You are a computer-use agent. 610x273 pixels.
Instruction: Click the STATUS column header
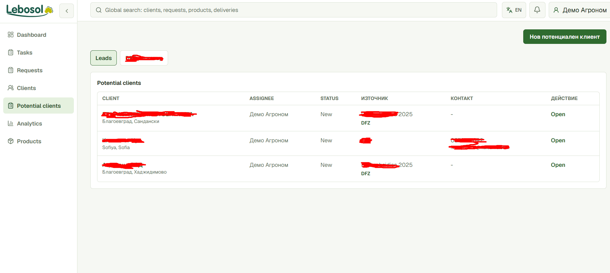click(329, 98)
